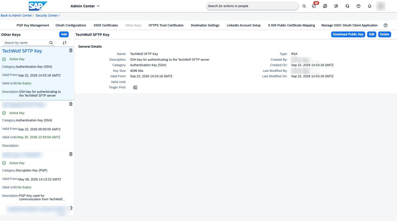Viewport: 397px width, 221px height.
Task: Switch to PGP Key Management tab
Action: [33, 25]
